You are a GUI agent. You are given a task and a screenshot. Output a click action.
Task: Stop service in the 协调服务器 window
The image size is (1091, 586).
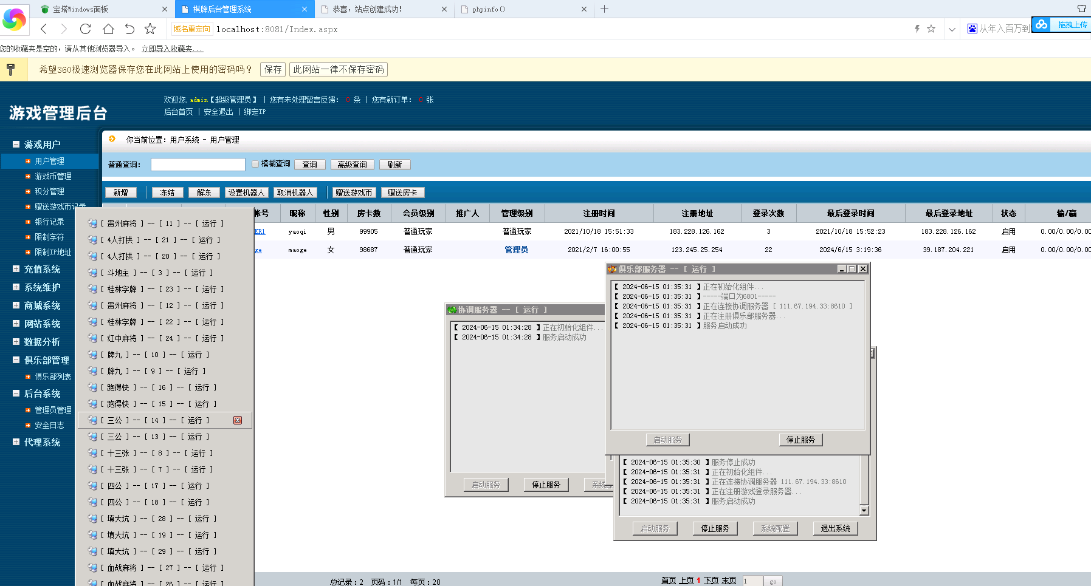[546, 485]
